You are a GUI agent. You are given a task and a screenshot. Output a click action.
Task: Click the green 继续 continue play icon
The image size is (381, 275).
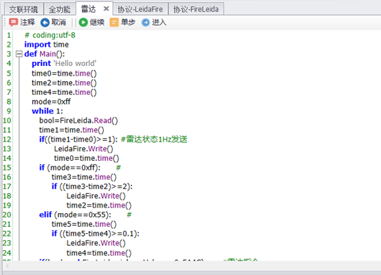tap(83, 23)
